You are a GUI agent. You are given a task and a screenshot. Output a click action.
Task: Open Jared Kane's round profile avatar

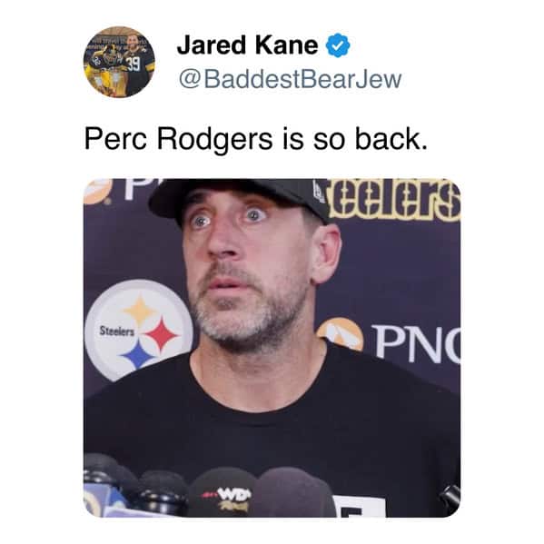119,62
